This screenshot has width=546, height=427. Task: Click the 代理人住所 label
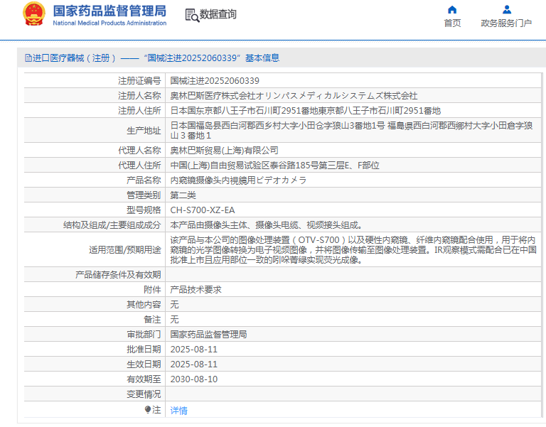pos(139,166)
